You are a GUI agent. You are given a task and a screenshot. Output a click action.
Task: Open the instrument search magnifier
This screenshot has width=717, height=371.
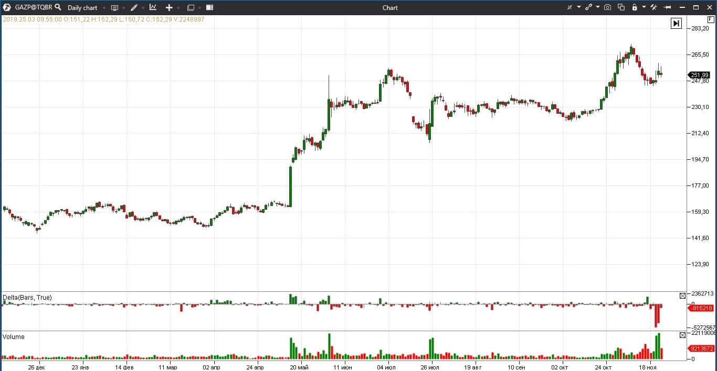pyautogui.click(x=57, y=7)
